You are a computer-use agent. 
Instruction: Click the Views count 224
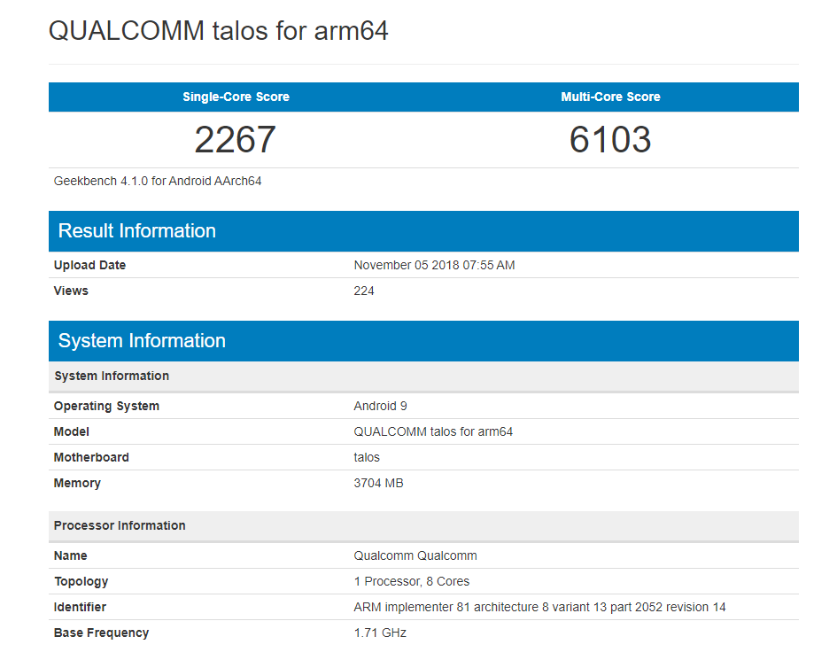point(363,291)
